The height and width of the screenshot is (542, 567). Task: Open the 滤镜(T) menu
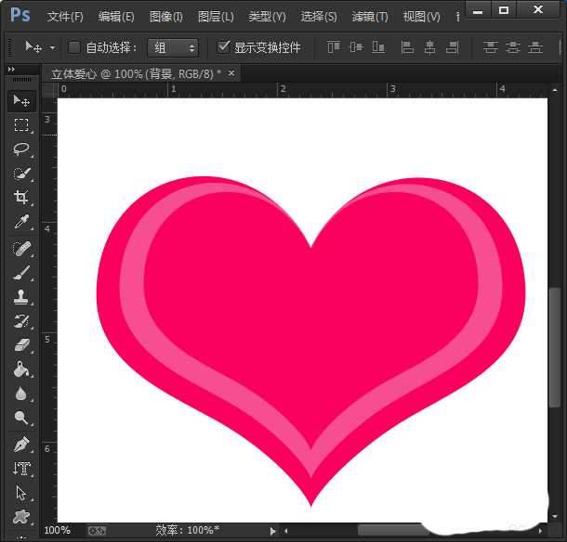[x=370, y=17]
